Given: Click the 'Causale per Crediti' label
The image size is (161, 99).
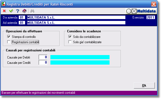Looking at the screenshot, I should (x=19, y=63).
